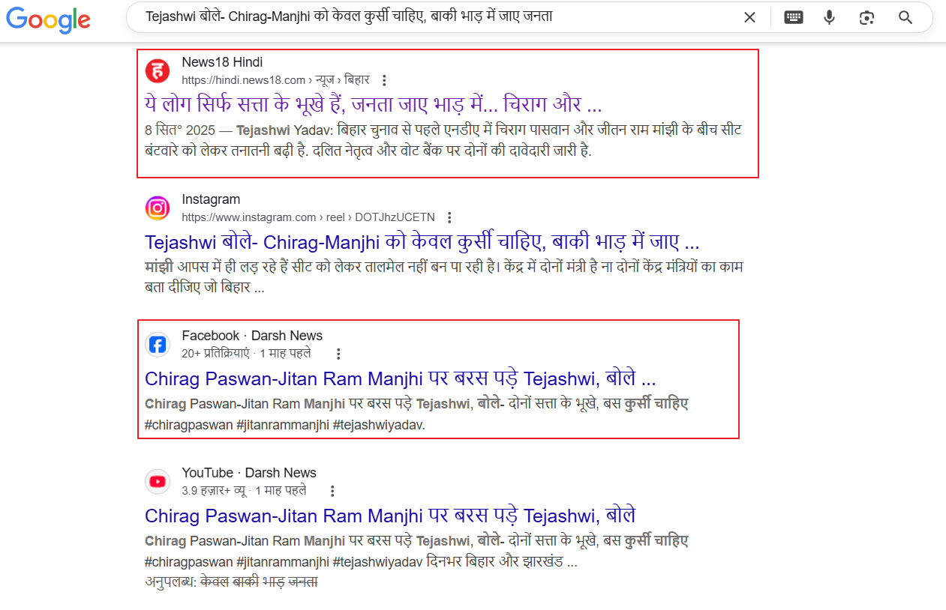Viewport: 946px width, 610px height.
Task: Start voice search with microphone icon
Action: coord(829,17)
